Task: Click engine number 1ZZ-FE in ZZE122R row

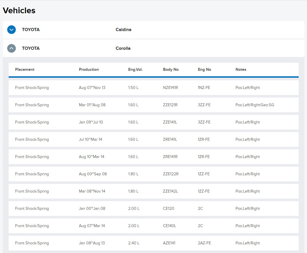Action: [204, 174]
